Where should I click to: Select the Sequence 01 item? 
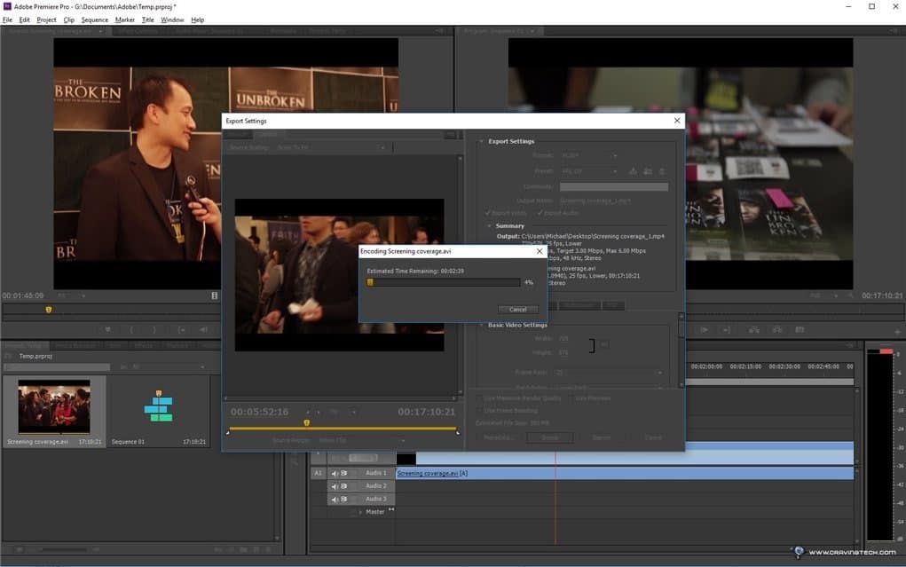pyautogui.click(x=158, y=412)
